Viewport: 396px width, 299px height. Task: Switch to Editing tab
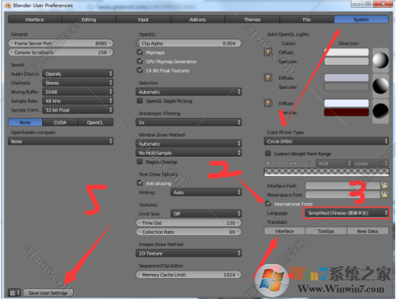coord(89,19)
